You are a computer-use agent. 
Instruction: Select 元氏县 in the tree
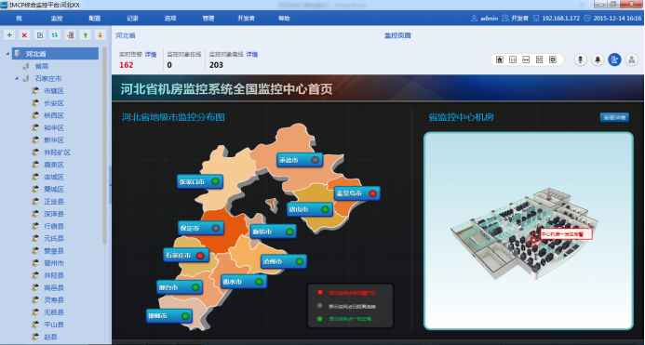(54, 238)
